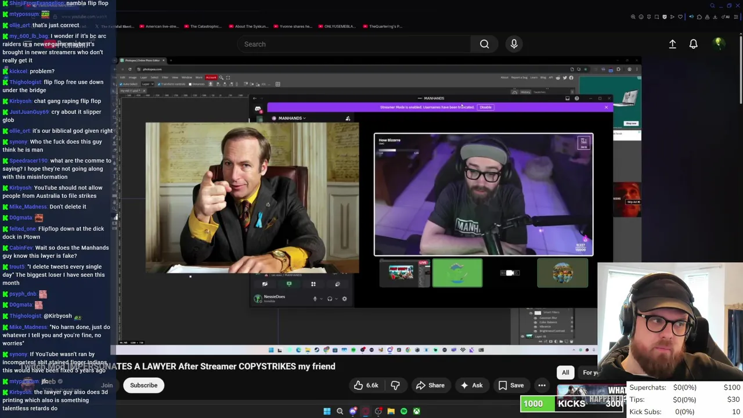The width and height of the screenshot is (743, 418).
Task: Open 'ONLYUSEMEBLA...' bookmark tab
Action: pos(338,26)
